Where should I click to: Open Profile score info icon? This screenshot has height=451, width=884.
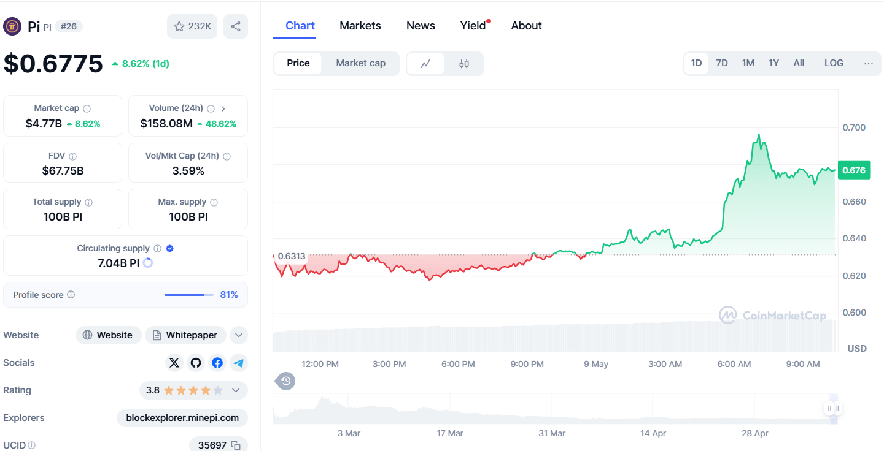(x=71, y=295)
